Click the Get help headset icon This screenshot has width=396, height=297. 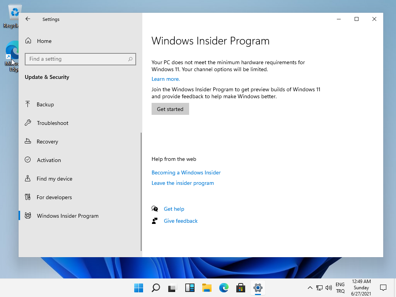click(x=155, y=208)
